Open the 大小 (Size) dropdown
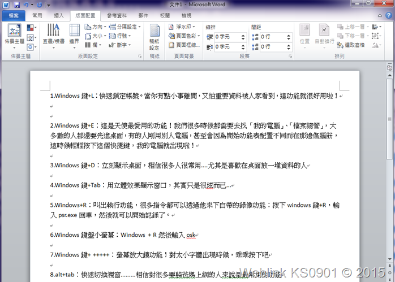This screenshot has height=282, width=395. (95, 36)
